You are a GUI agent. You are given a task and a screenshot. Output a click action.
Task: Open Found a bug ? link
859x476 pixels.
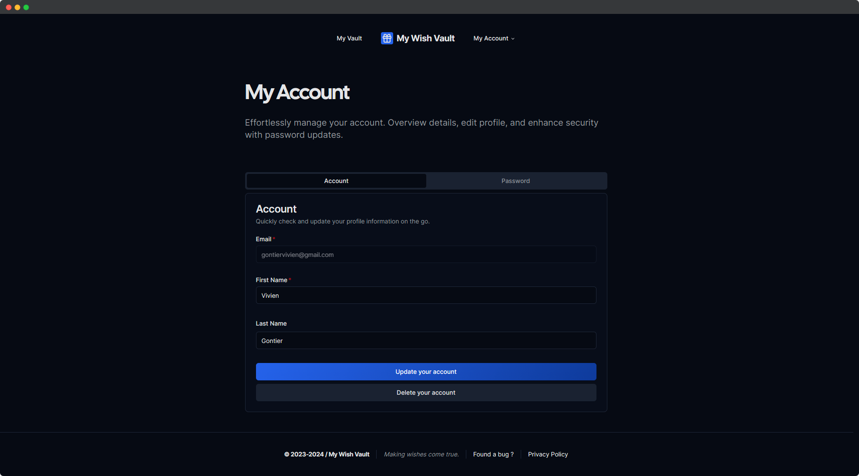tap(493, 454)
